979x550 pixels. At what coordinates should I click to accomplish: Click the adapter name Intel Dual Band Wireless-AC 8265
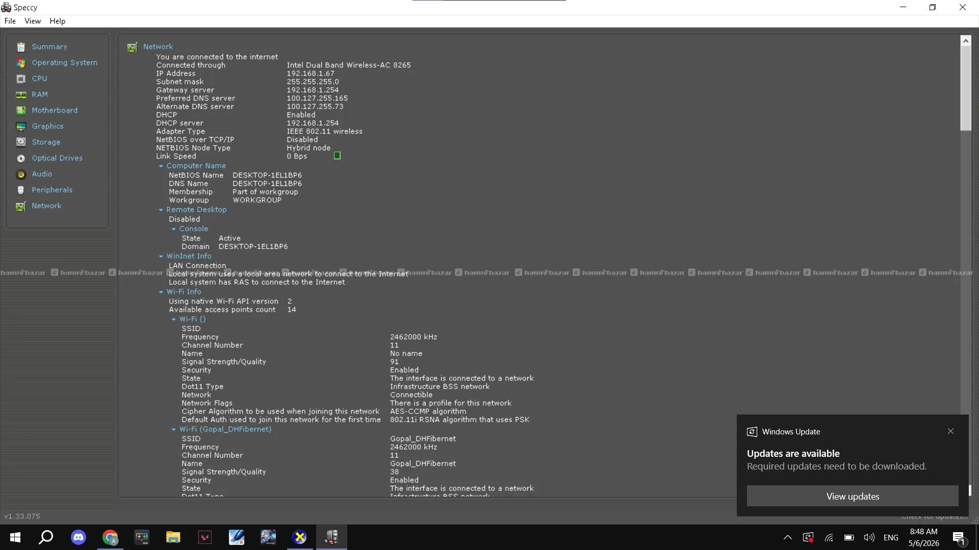(349, 65)
